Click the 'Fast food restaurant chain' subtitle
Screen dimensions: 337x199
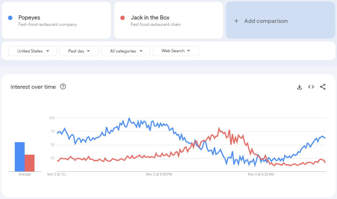click(156, 24)
